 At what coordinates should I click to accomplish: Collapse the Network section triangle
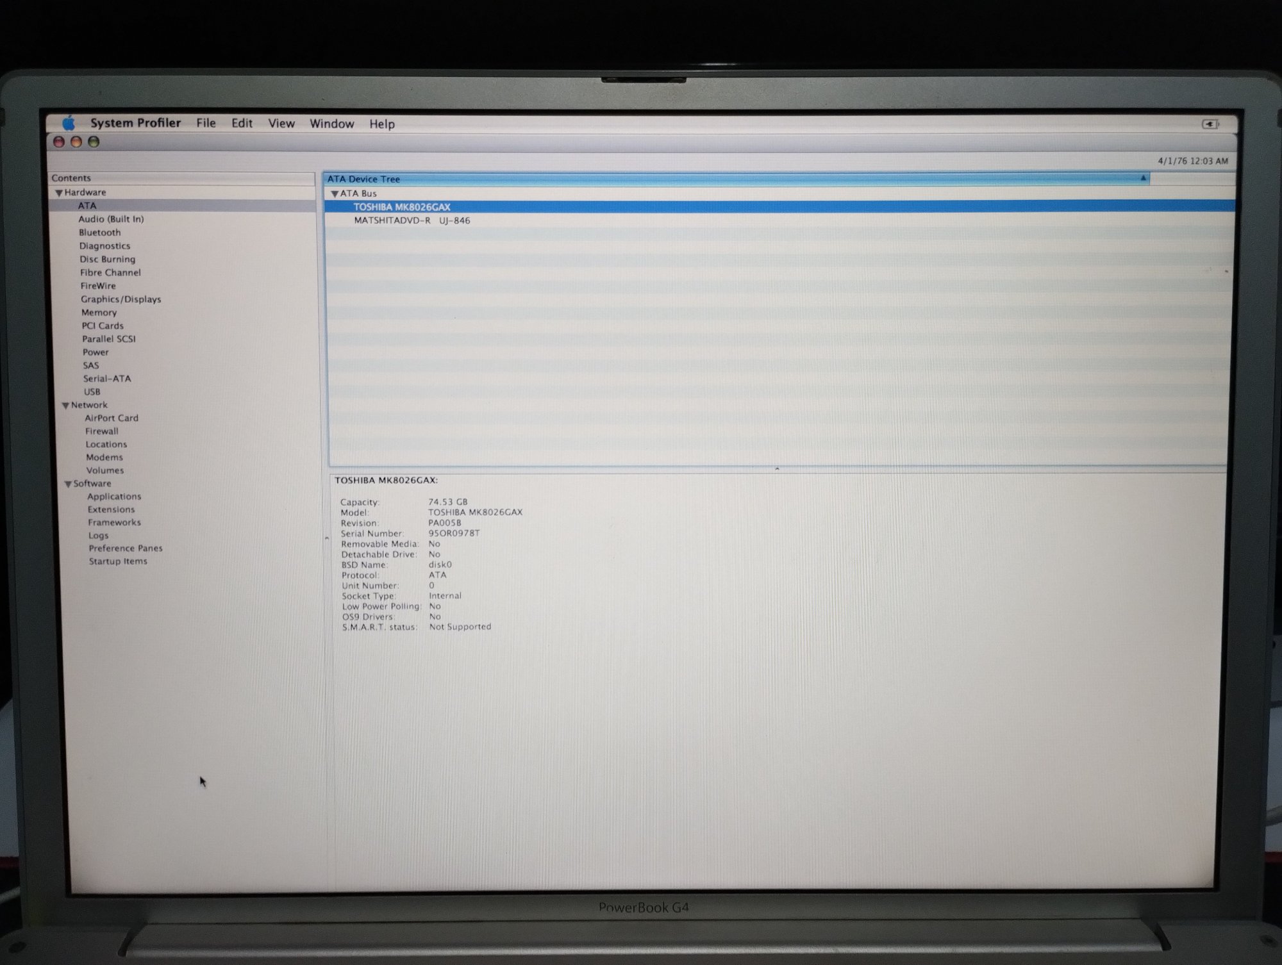click(65, 406)
